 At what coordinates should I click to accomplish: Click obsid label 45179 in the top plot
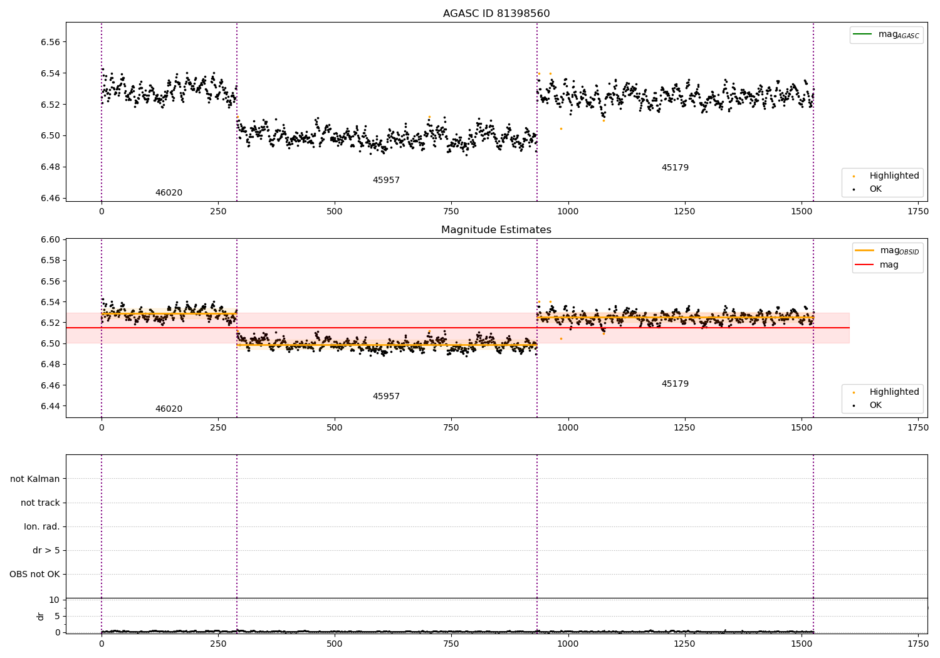pyautogui.click(x=675, y=168)
